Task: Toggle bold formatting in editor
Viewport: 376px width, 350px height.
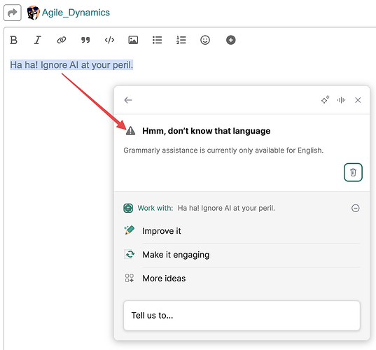Action: pos(14,40)
